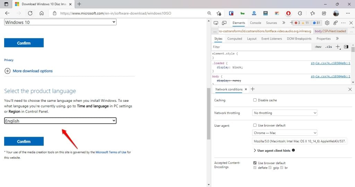Click the page vertical scrollbar thumb
Viewport: 355px width, 187px height.
208,114
